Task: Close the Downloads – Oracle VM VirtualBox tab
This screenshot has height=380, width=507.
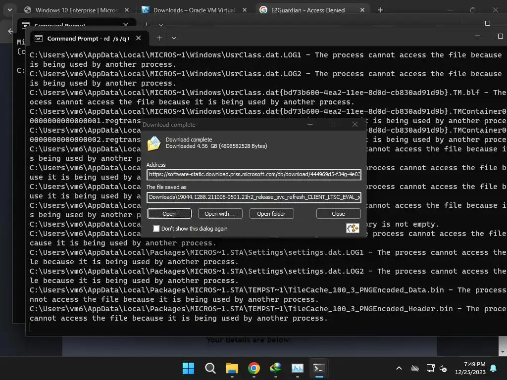Action: coord(245,10)
